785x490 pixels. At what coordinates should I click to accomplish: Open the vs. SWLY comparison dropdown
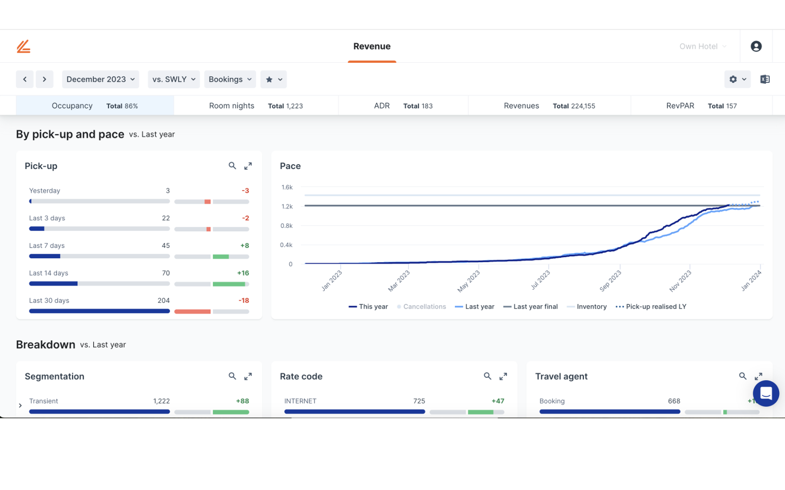tap(173, 79)
